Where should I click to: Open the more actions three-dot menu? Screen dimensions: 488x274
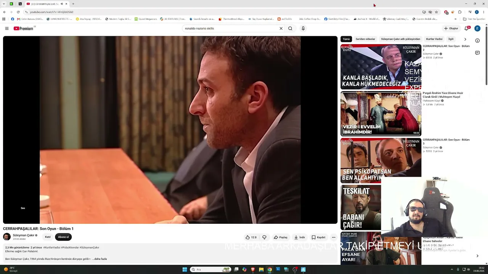tap(334, 237)
